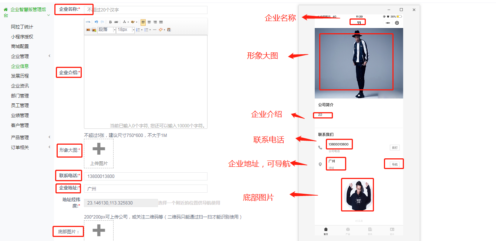Open 发展历程 in the sidebar
Screen dimensions: 496x241
point(20,76)
